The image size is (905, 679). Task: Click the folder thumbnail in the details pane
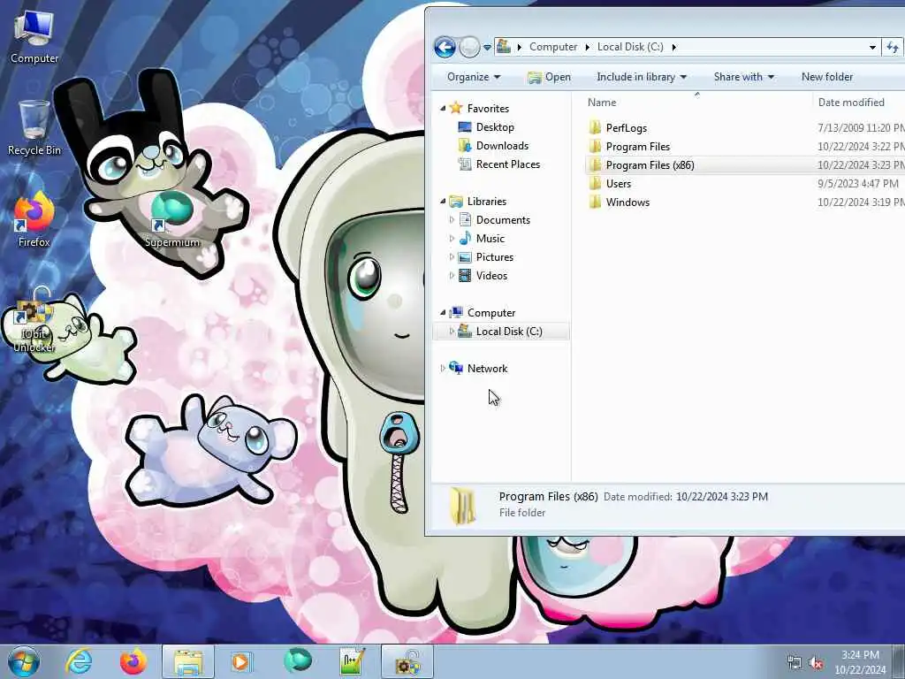[463, 506]
